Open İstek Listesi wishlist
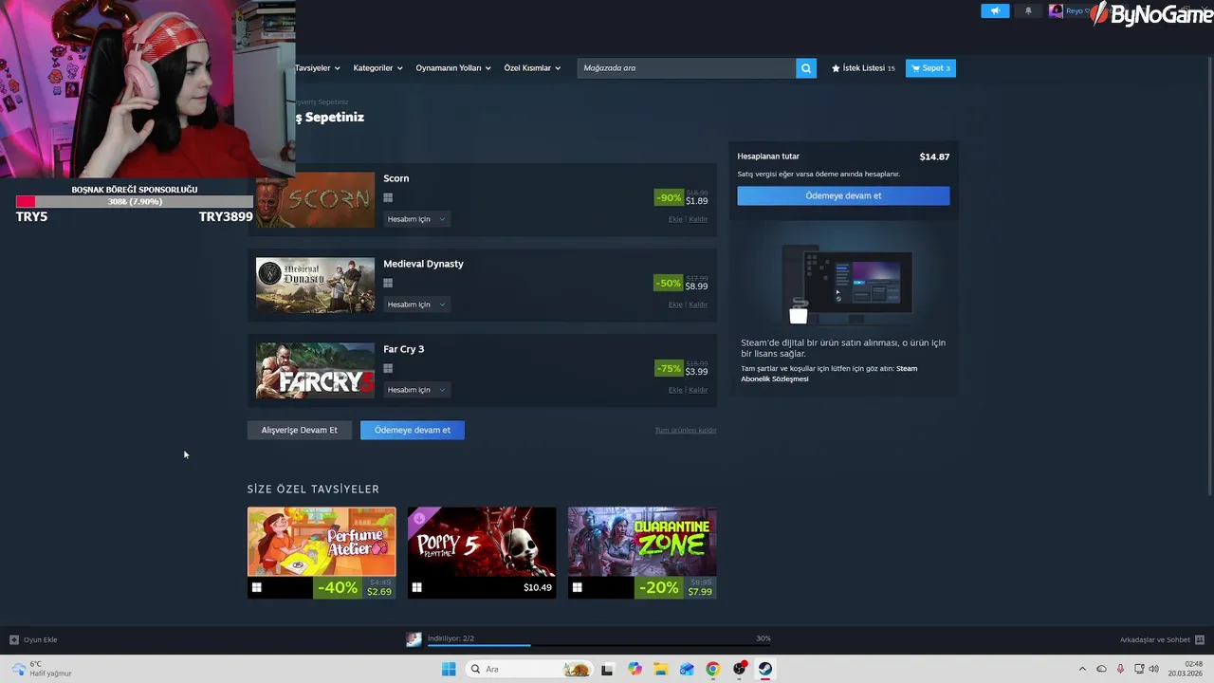 (x=863, y=68)
